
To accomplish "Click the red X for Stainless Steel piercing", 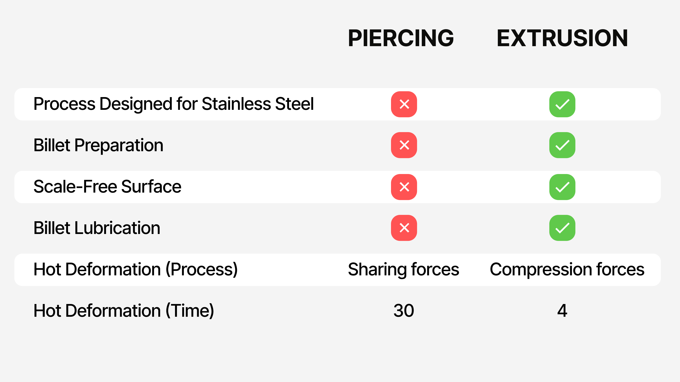I will [x=404, y=104].
